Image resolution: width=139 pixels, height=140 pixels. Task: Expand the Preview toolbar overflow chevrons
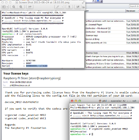pos(83,7)
